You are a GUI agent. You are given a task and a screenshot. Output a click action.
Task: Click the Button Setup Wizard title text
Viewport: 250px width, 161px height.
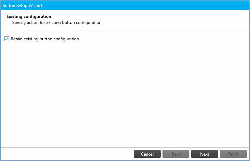(22, 5)
